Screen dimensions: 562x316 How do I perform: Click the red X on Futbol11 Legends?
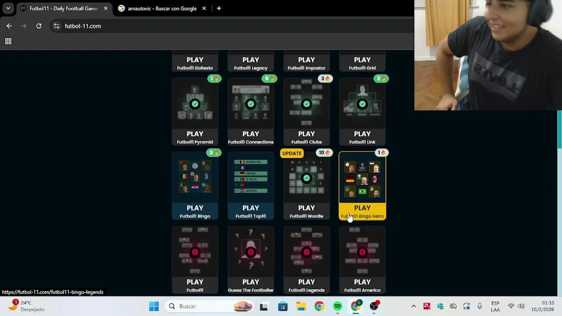click(x=306, y=252)
